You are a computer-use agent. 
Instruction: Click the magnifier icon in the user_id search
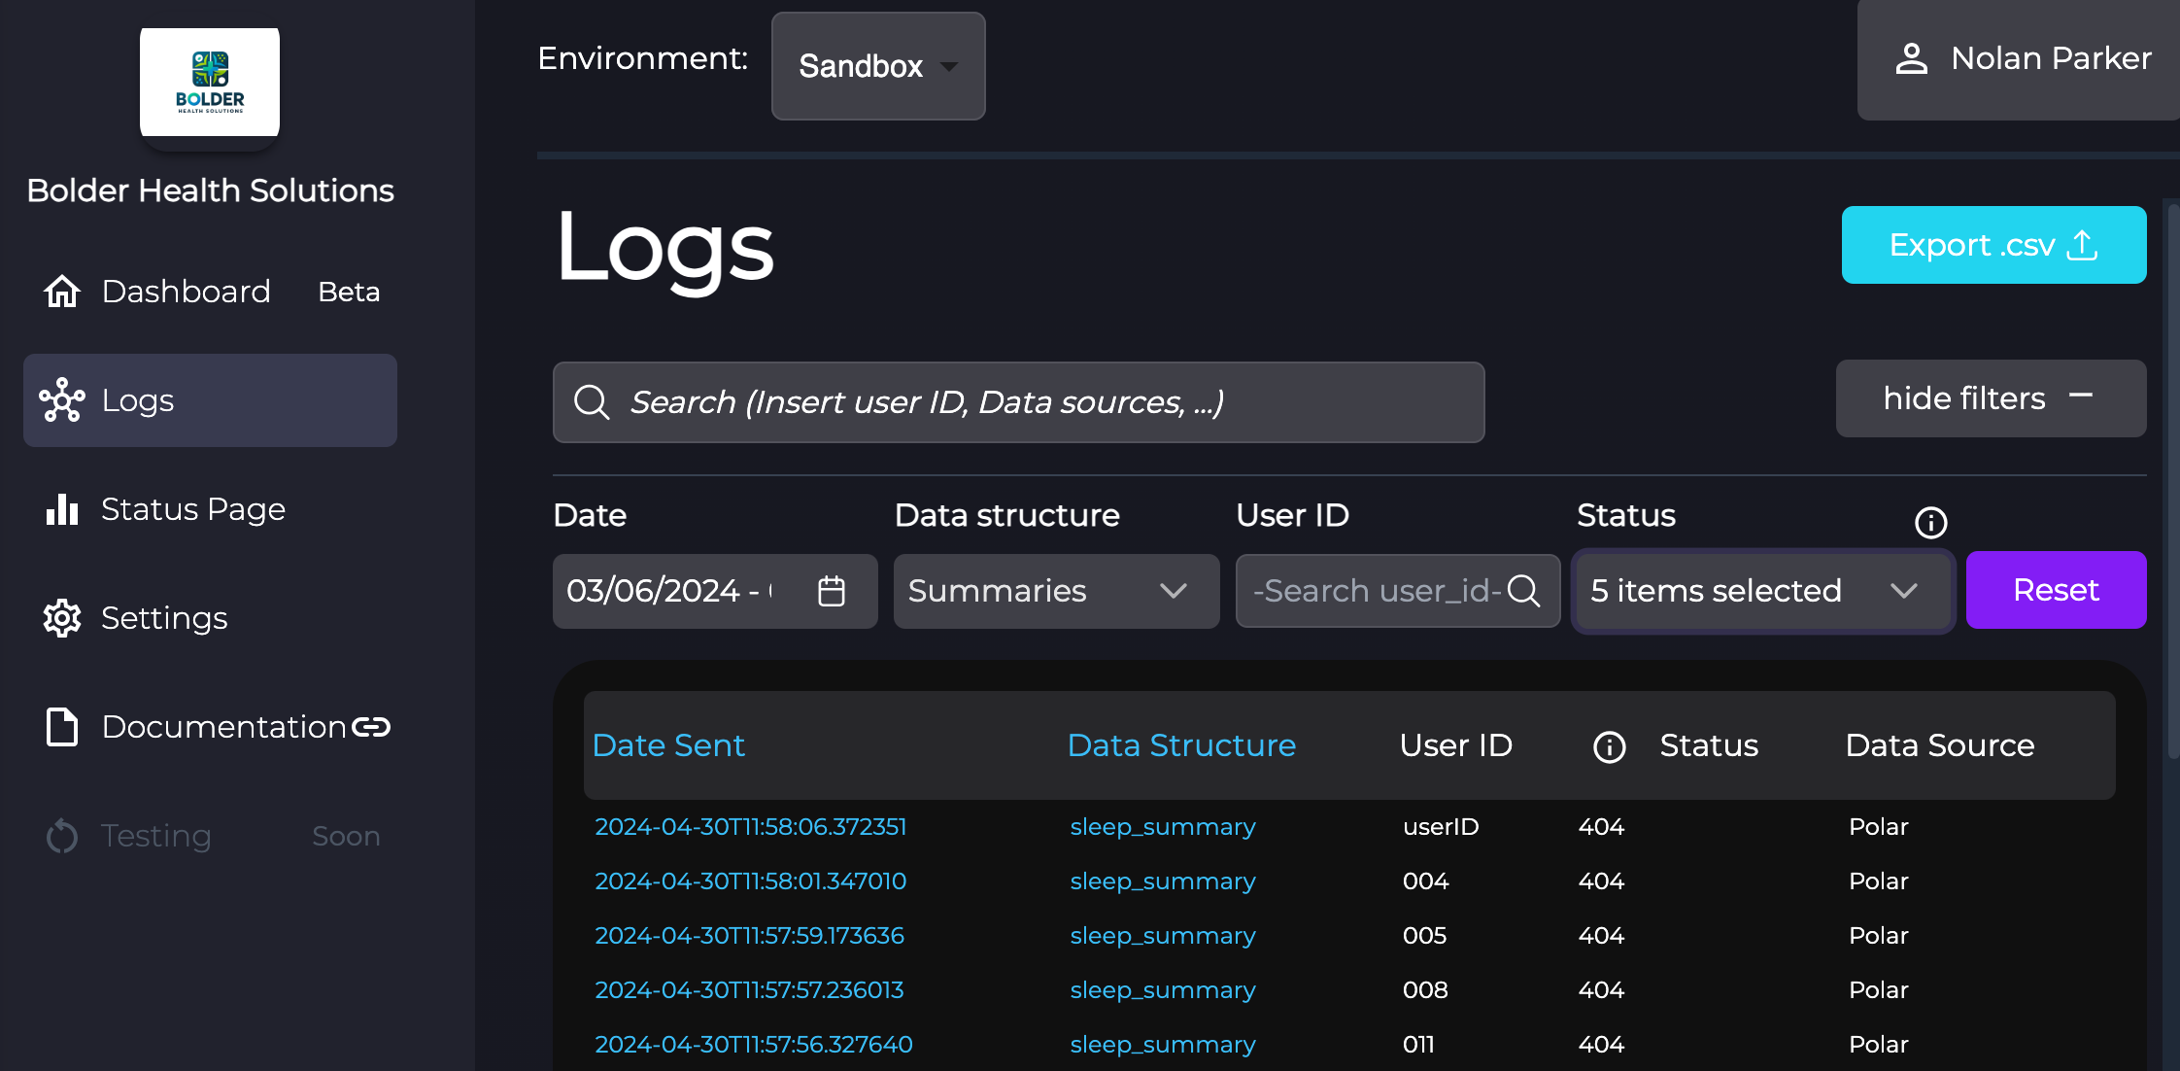(1524, 590)
